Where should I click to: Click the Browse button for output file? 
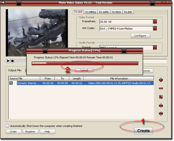coord(148,71)
